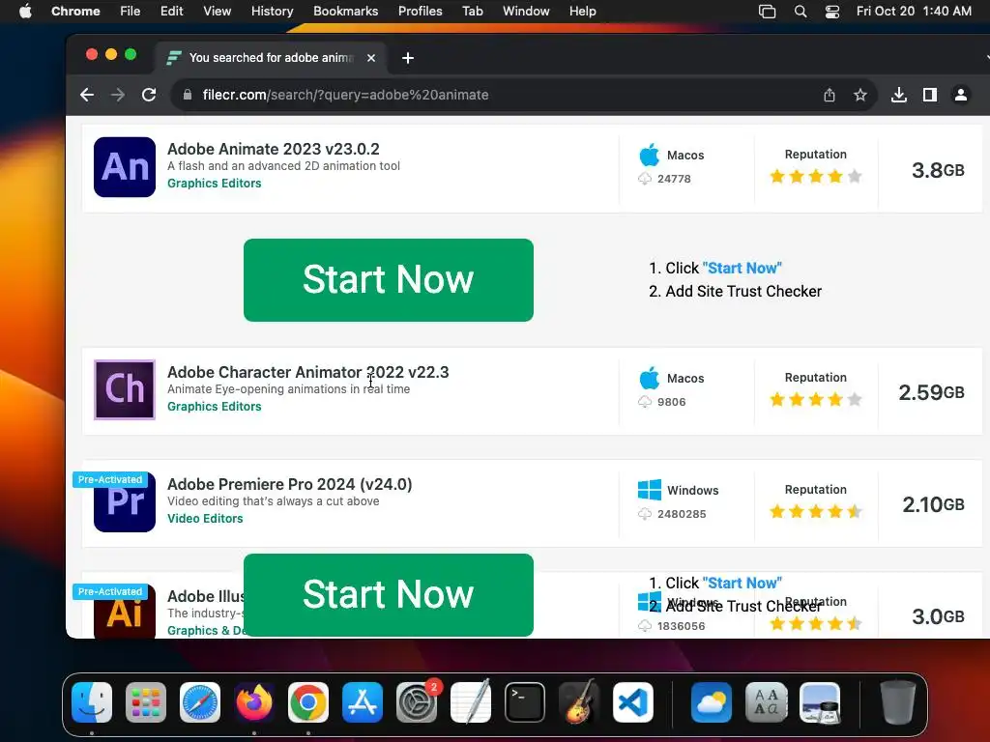This screenshot has width=990, height=742.
Task: Close the 'You searched for adobe anim' tab
Action: coord(371,58)
